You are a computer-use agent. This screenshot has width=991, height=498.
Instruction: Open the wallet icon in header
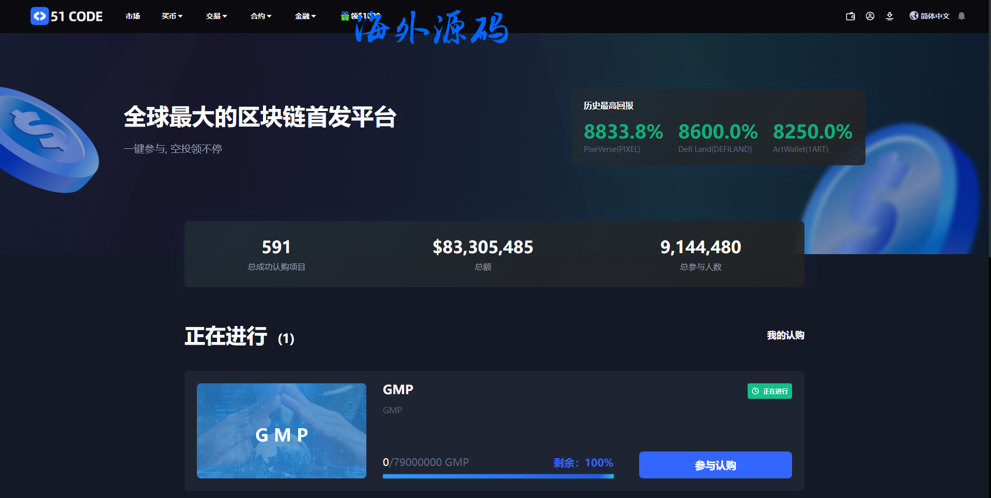click(850, 16)
